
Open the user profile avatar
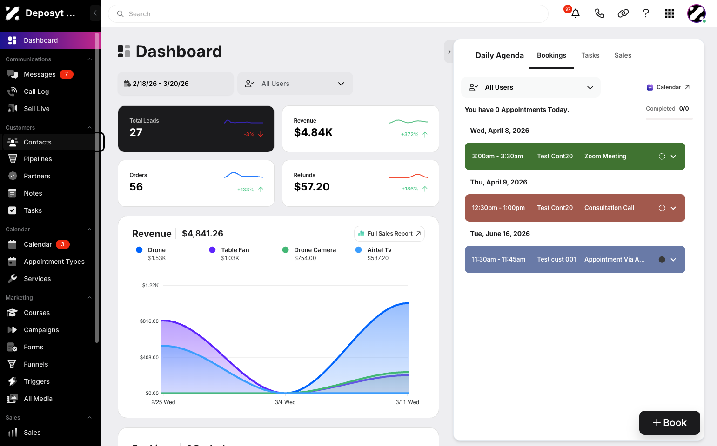tap(697, 13)
